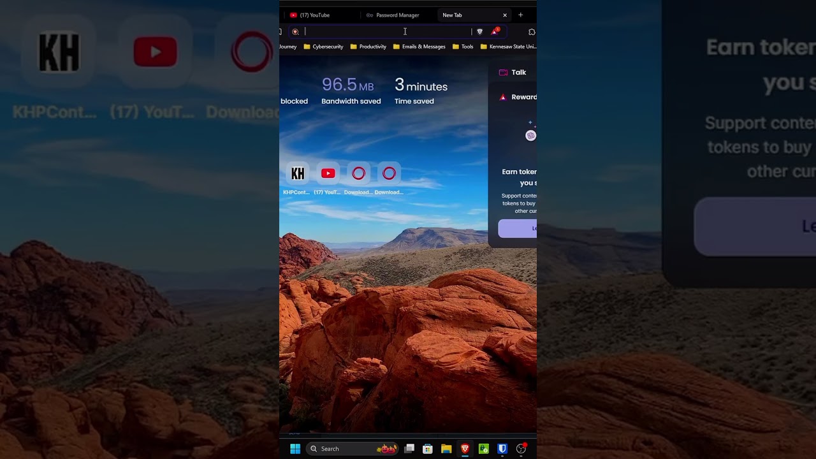816x459 pixels.
Task: Click the 96.5 MB bandwidth saved stat
Action: coord(351,91)
